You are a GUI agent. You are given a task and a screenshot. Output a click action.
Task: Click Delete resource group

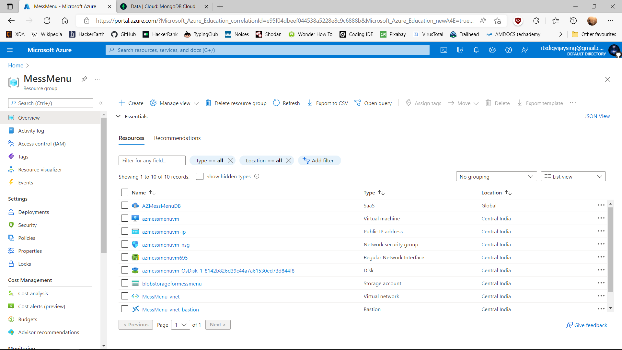tap(236, 103)
